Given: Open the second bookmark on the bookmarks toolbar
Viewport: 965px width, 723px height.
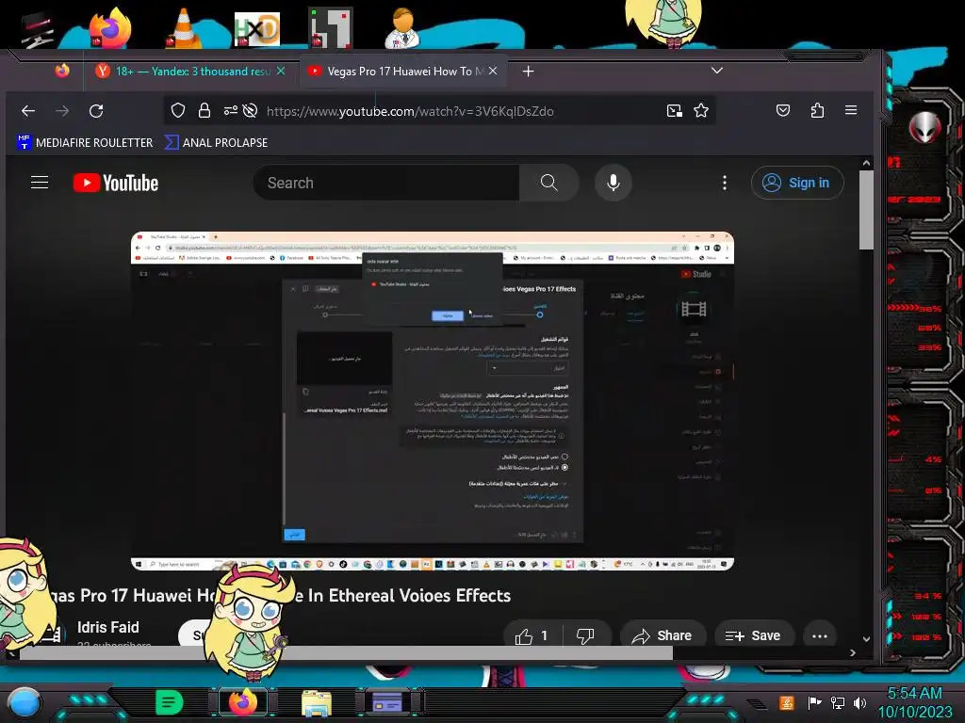Looking at the screenshot, I should (216, 143).
